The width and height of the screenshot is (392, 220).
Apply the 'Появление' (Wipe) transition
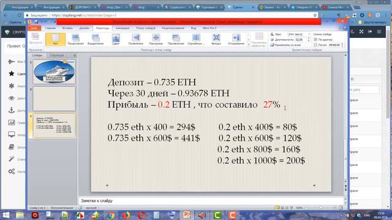click(x=136, y=39)
